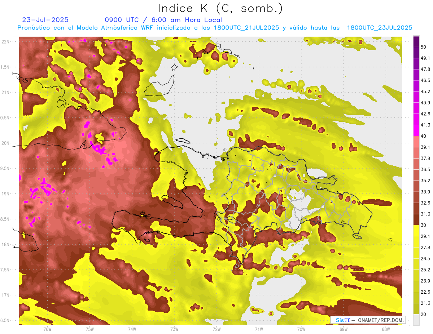Select the initialization time "1800UTC_21JUL2025"
The image size is (433, 334).
(246, 28)
